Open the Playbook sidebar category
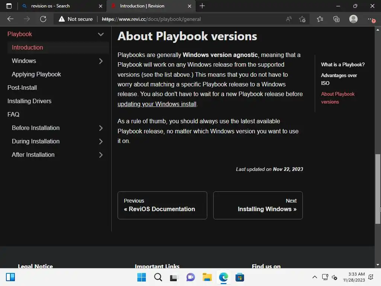381x286 pixels. point(20,34)
